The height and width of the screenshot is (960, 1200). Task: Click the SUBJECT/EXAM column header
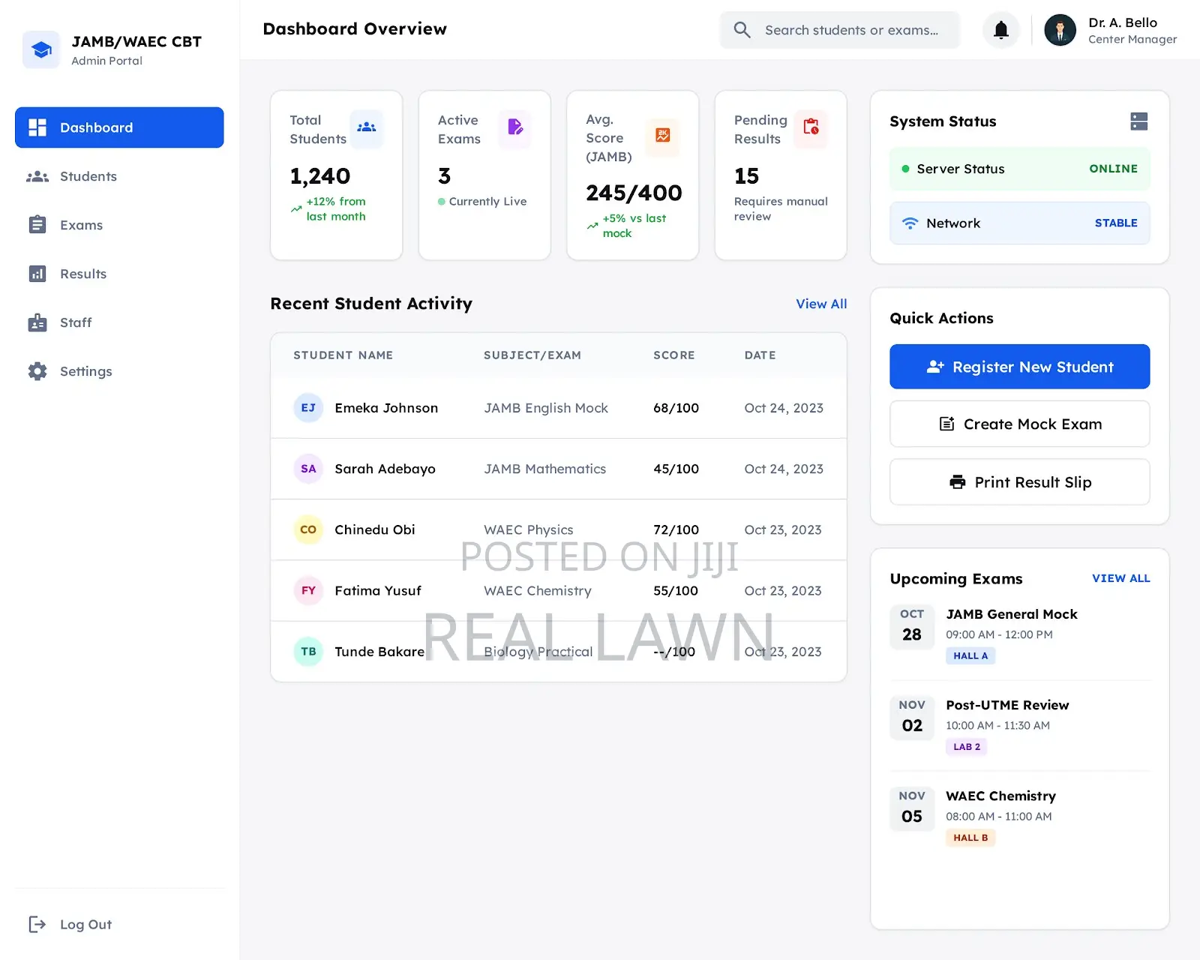[x=532, y=355]
